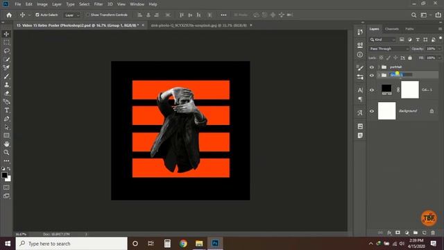Switch to the Paths tab
The height and width of the screenshot is (250, 444).
click(409, 29)
